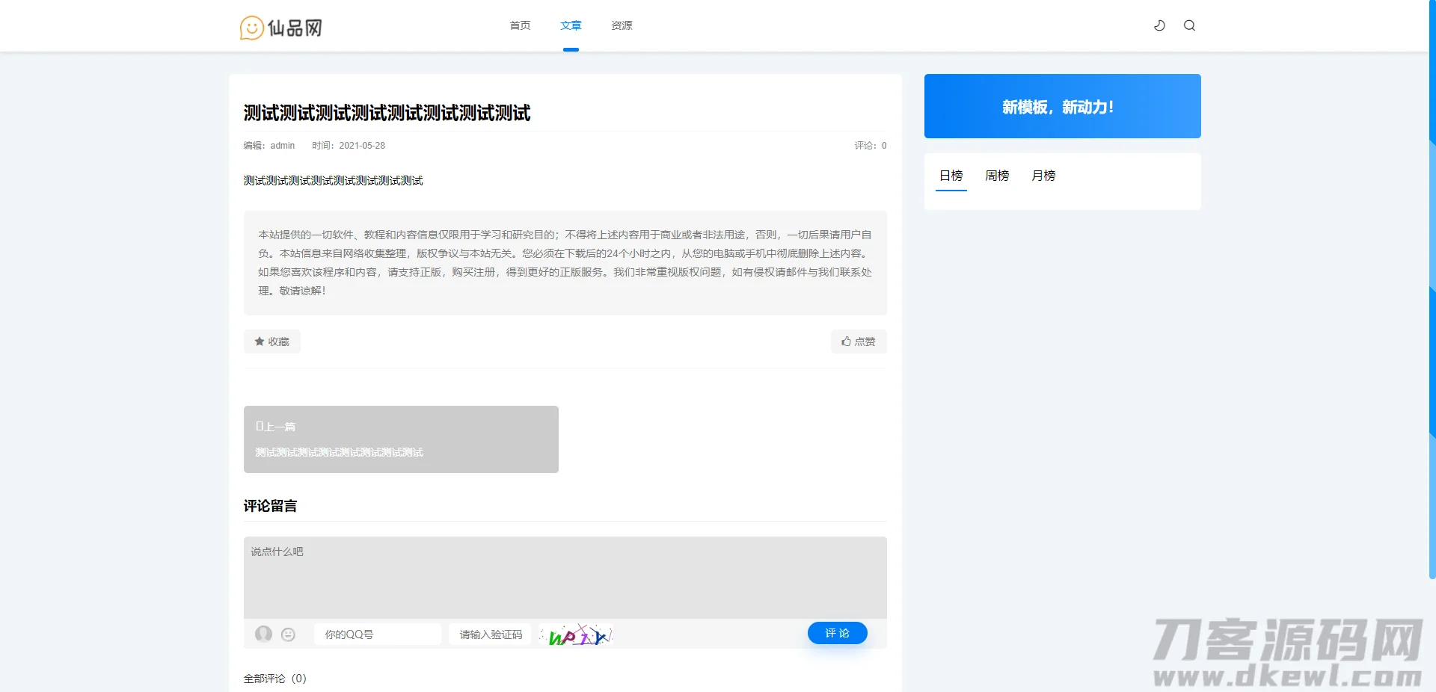The width and height of the screenshot is (1436, 692).
Task: Focus the 你的QQ号 input field
Action: pyautogui.click(x=378, y=634)
